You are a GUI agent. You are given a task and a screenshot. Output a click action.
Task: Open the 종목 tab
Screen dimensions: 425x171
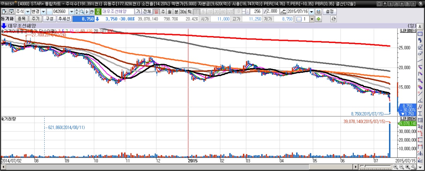[x=21, y=18]
